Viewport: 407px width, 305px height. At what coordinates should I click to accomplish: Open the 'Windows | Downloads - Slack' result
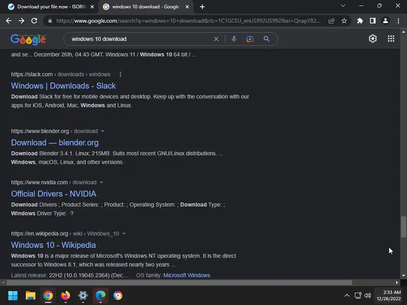(63, 86)
